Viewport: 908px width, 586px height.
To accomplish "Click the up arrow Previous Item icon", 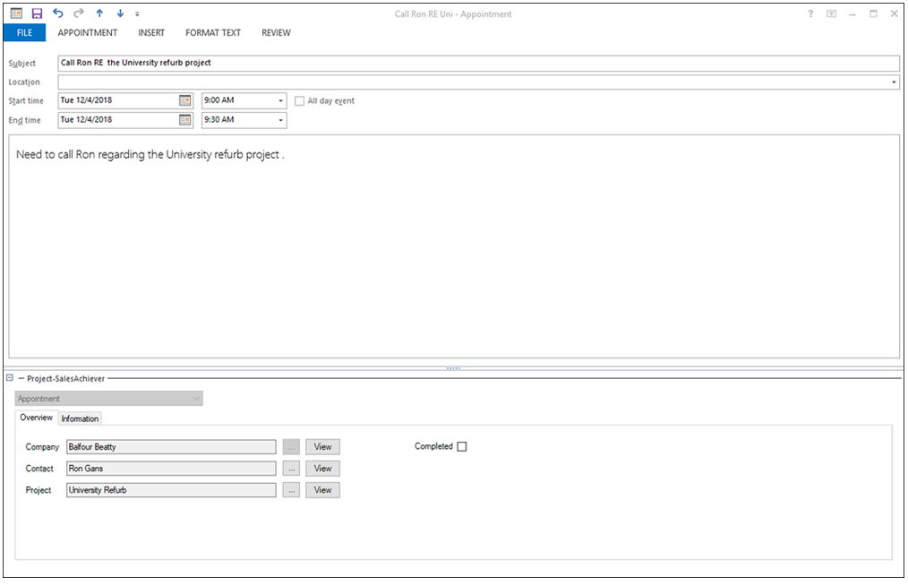I will coord(99,13).
